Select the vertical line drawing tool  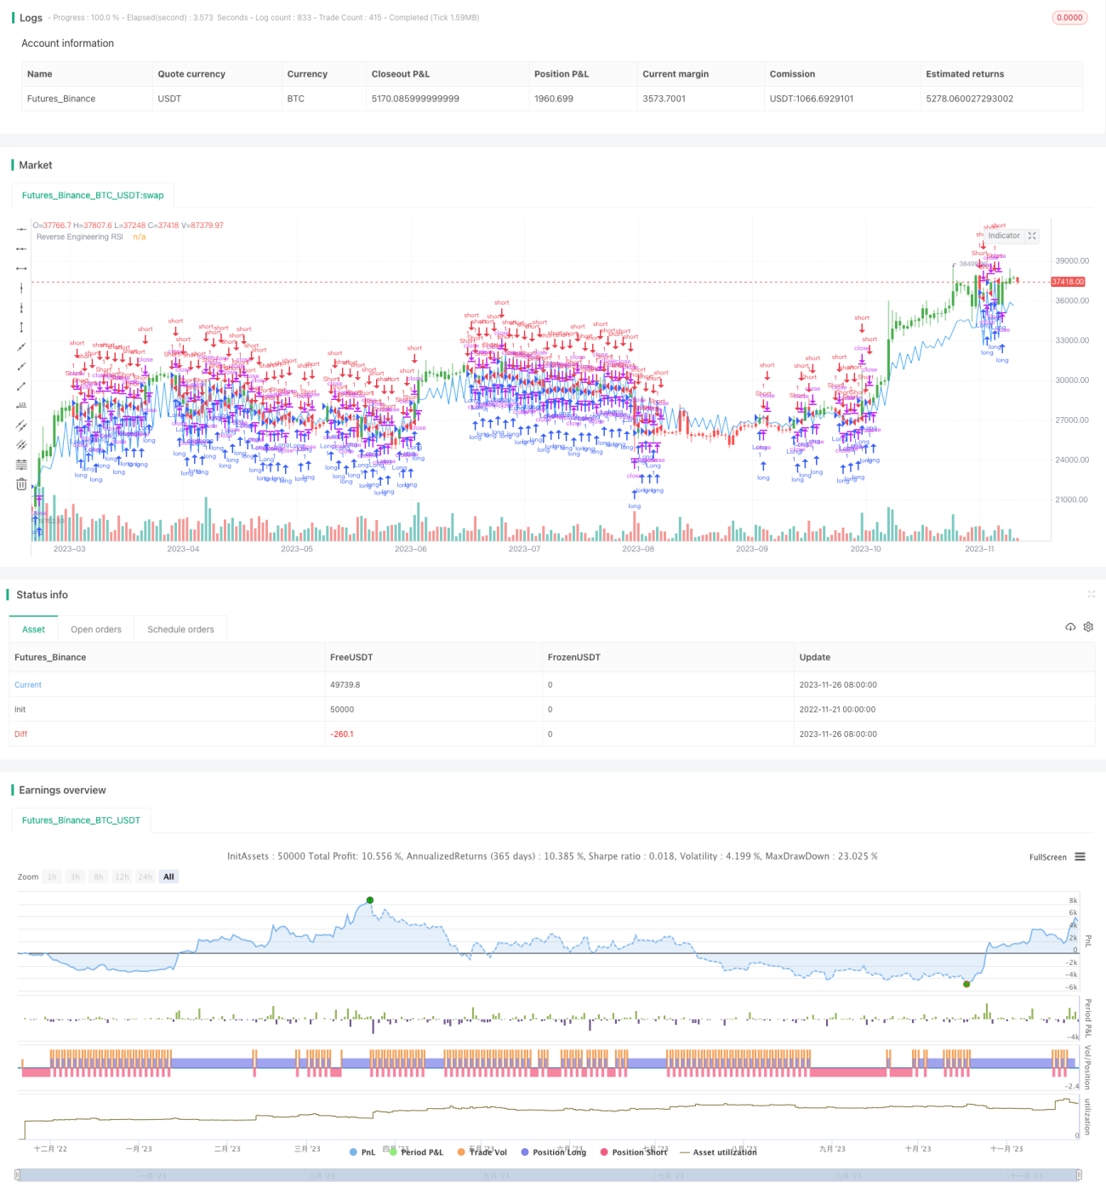(21, 288)
